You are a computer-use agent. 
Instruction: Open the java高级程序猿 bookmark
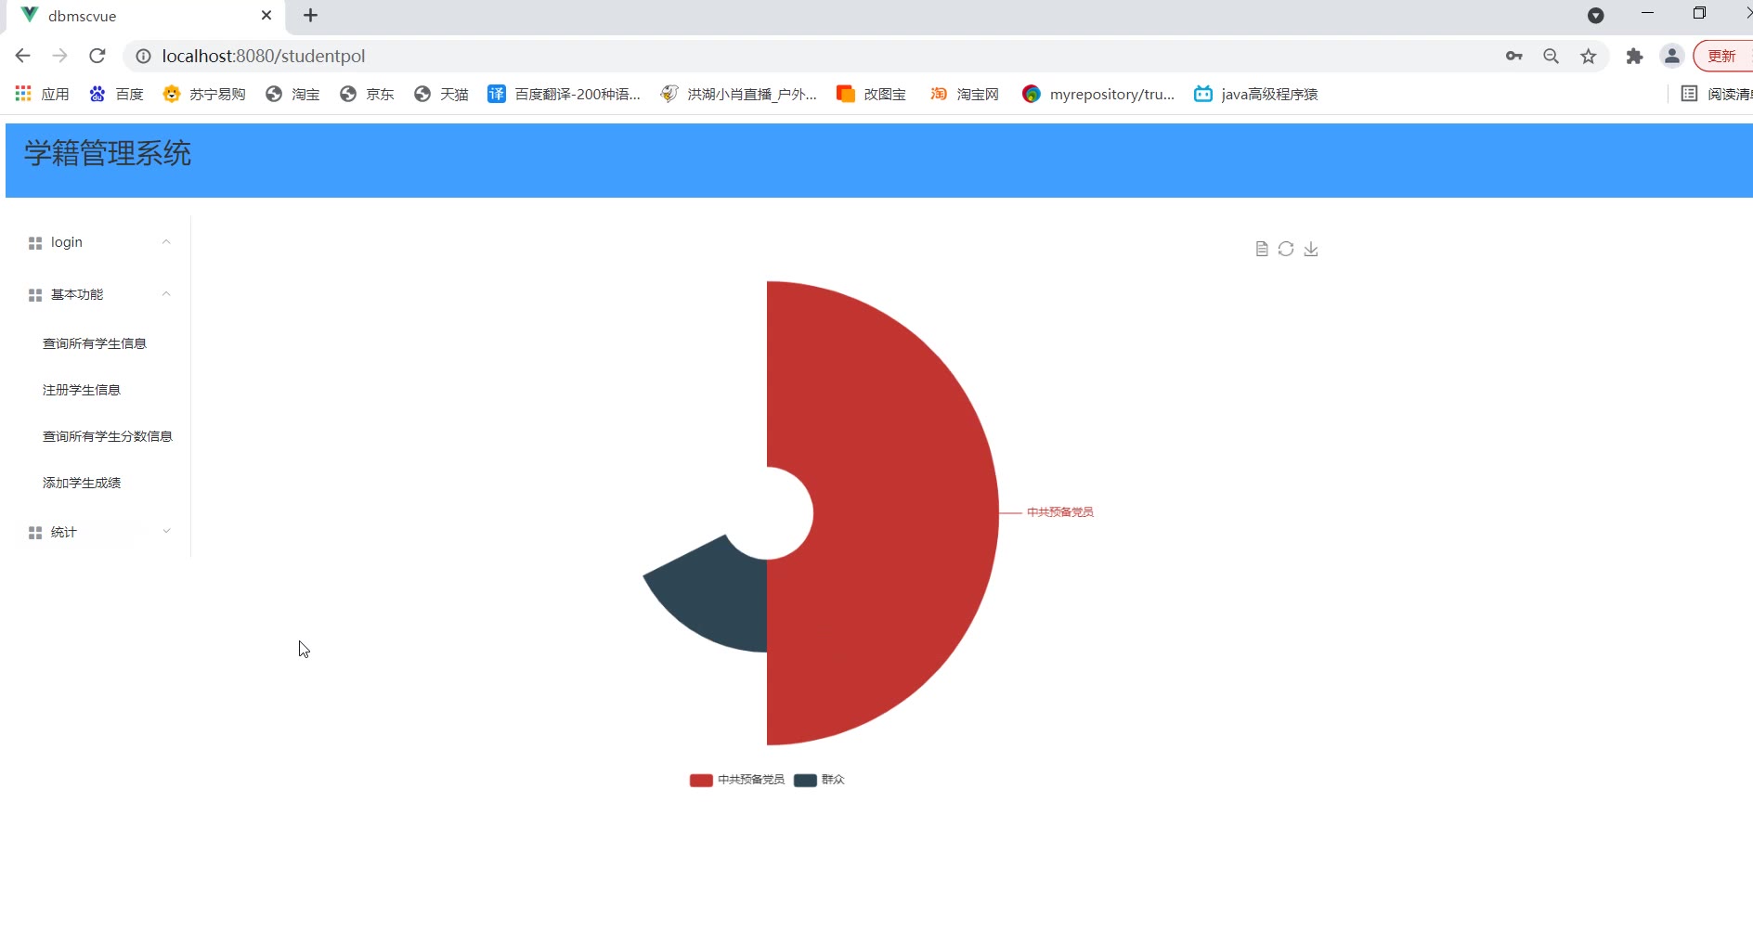point(1256,94)
